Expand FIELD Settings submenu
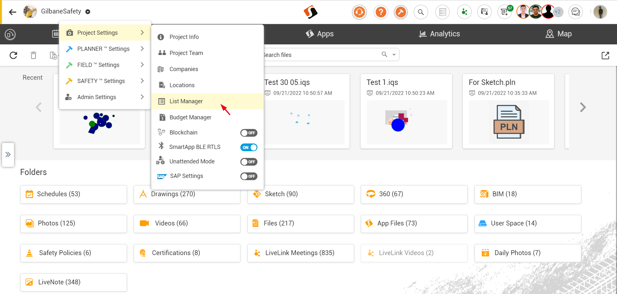The image size is (617, 294). (105, 65)
